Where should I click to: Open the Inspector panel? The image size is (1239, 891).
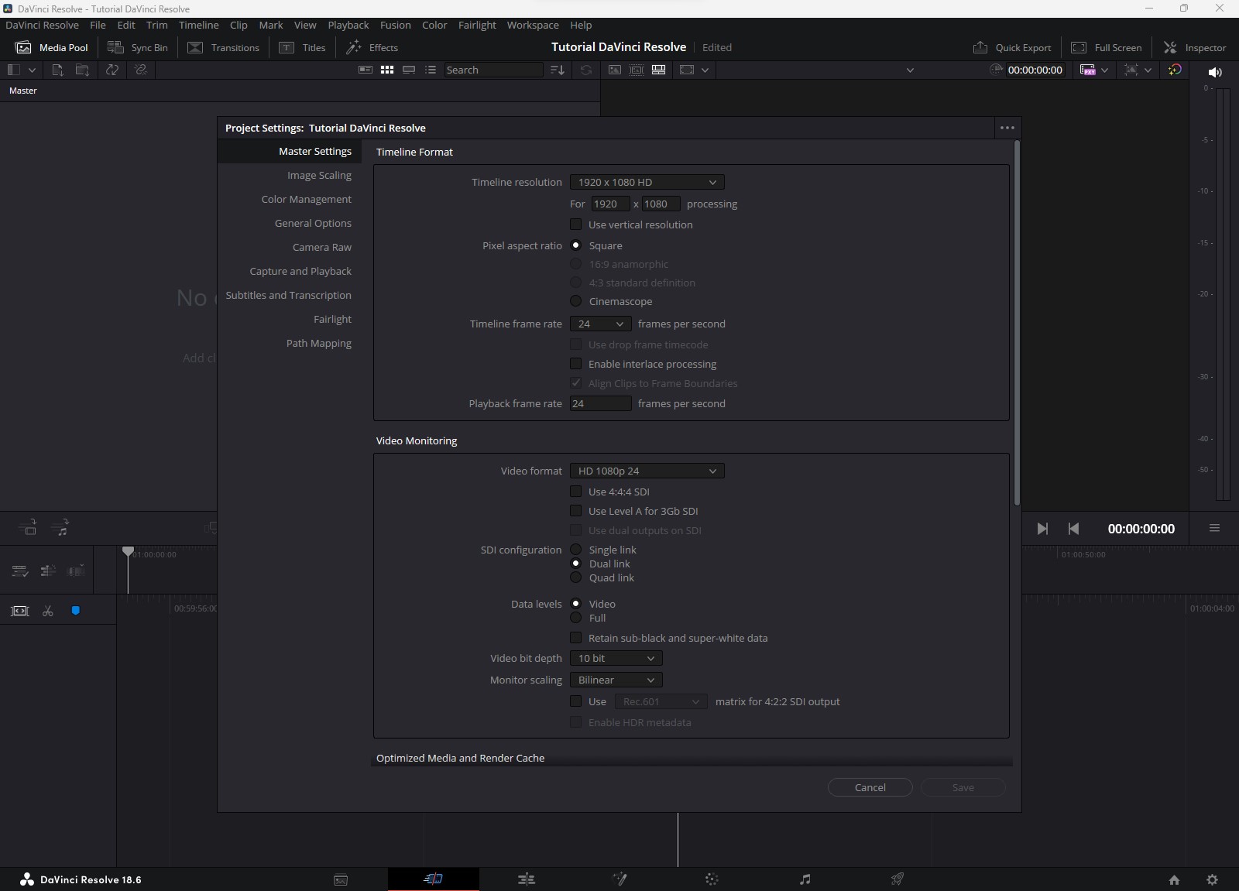click(1195, 47)
